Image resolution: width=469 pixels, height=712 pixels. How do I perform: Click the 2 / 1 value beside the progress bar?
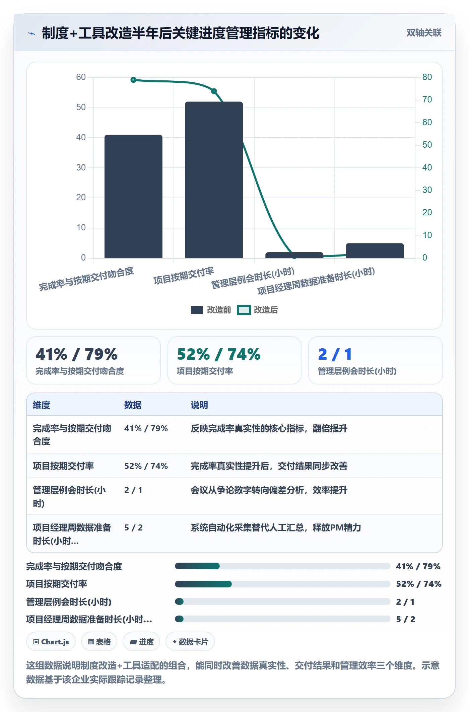(405, 602)
